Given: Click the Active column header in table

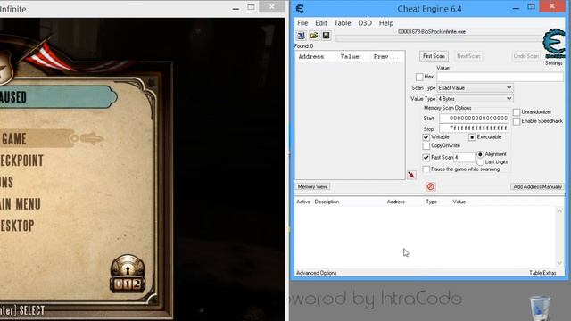Looking at the screenshot, I should 303,202.
